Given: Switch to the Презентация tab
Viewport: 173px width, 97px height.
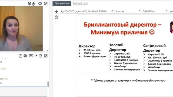Looking at the screenshot, I should (x=62, y=3).
